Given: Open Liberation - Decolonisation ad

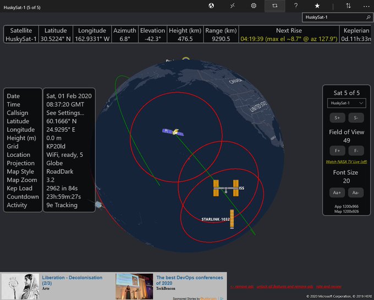Looking at the screenshot, I should pos(72,280).
